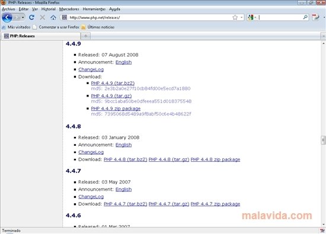Image resolution: width=326 pixels, height=234 pixels.
Task: Open the Herramientas menu
Action: [x=94, y=9]
